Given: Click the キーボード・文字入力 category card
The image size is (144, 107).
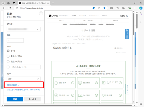Looking at the screenshot, I should pos(112,83).
